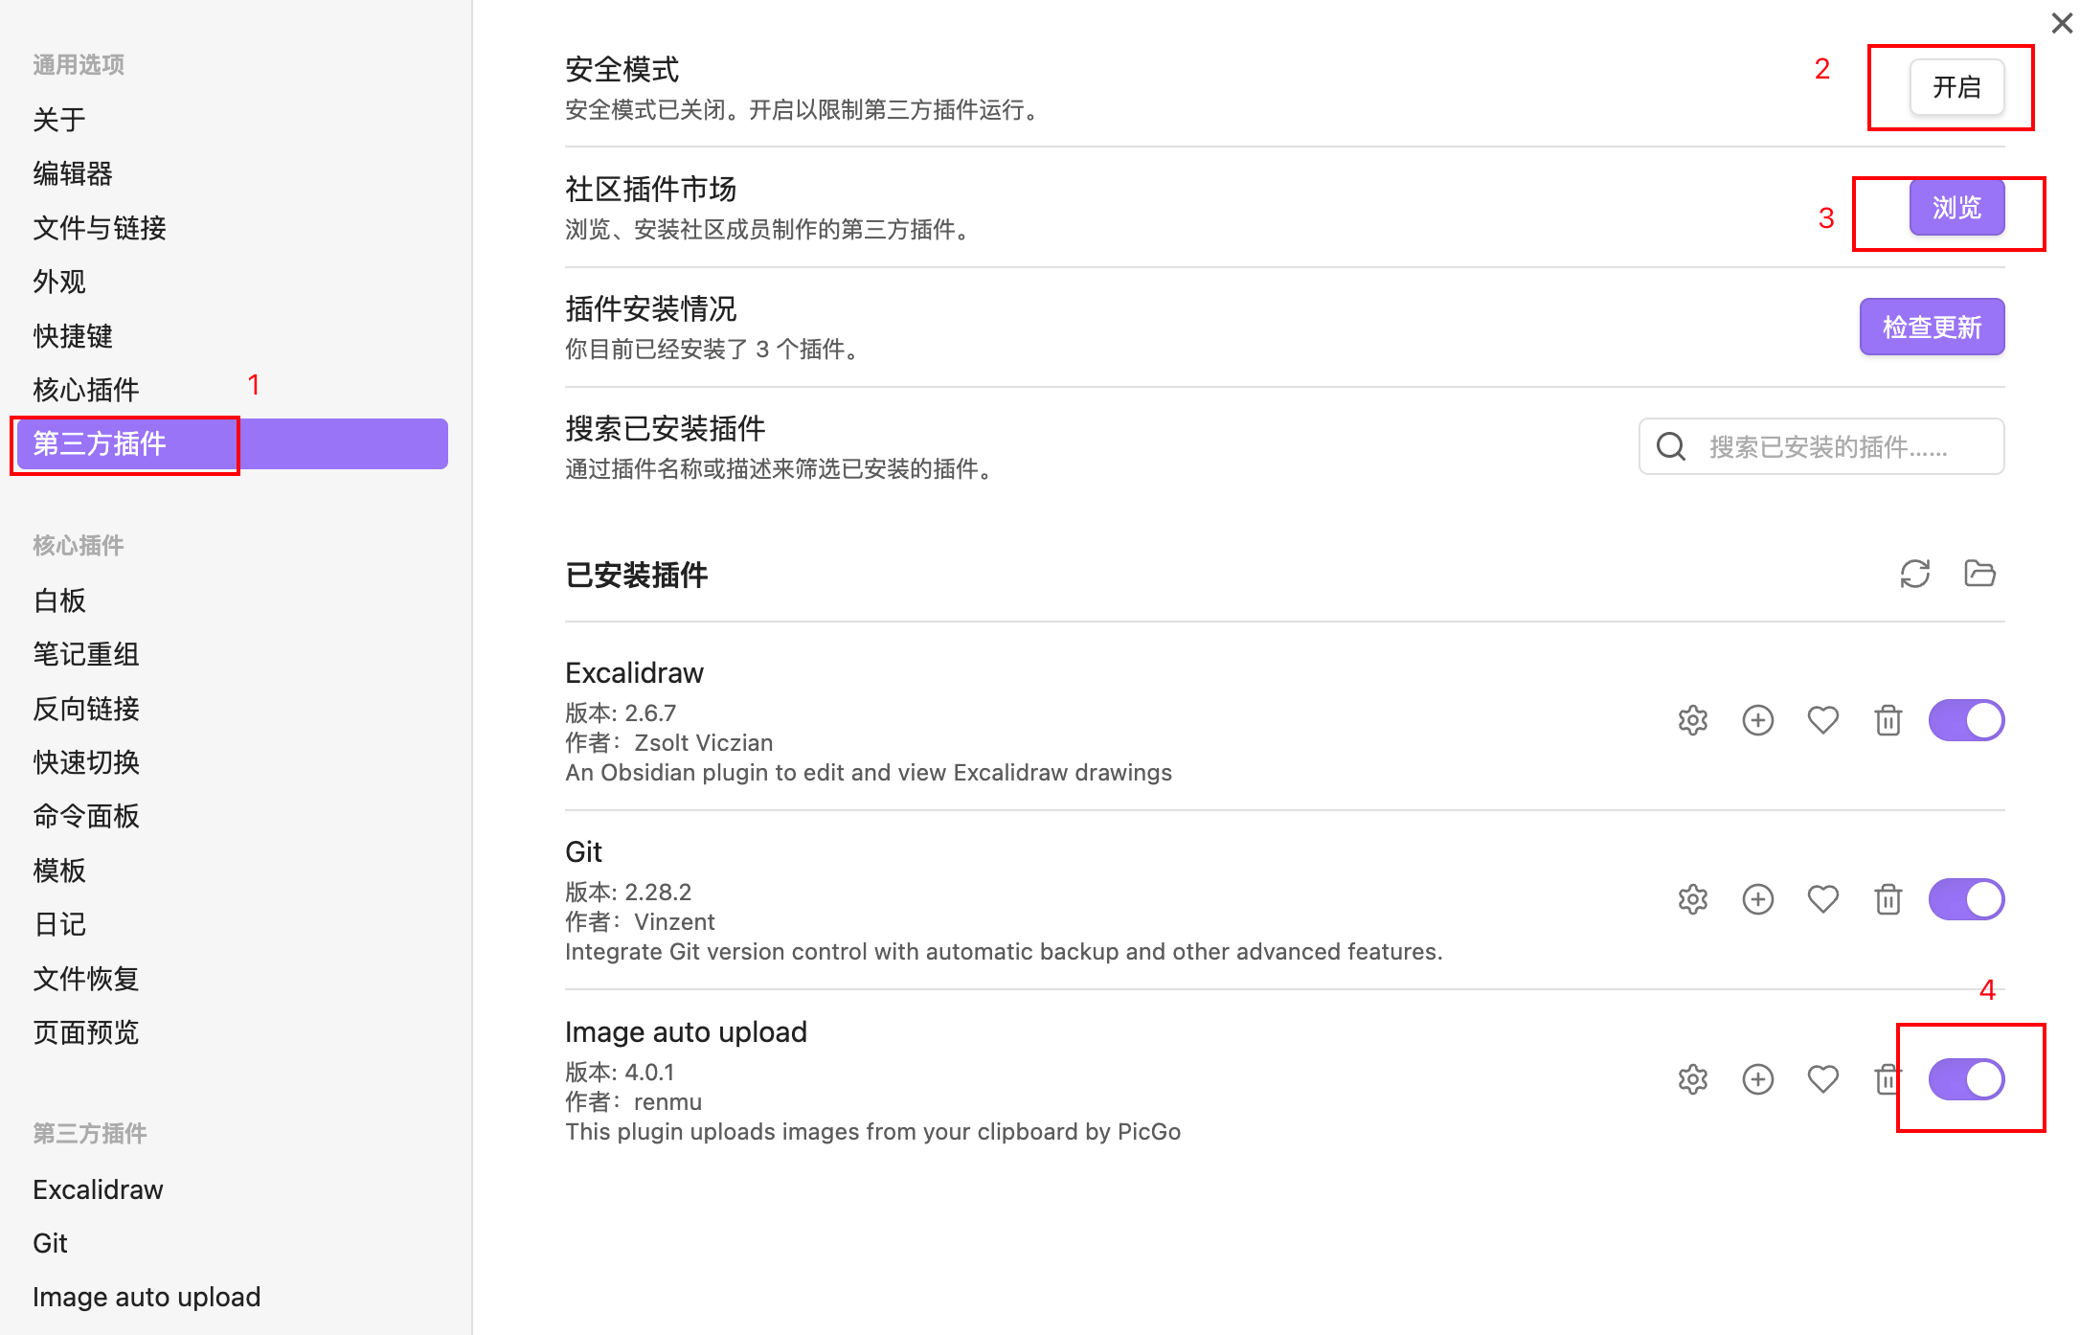Click the heart icon for Git plugin
This screenshot has width=2080, height=1335.
tap(1822, 899)
